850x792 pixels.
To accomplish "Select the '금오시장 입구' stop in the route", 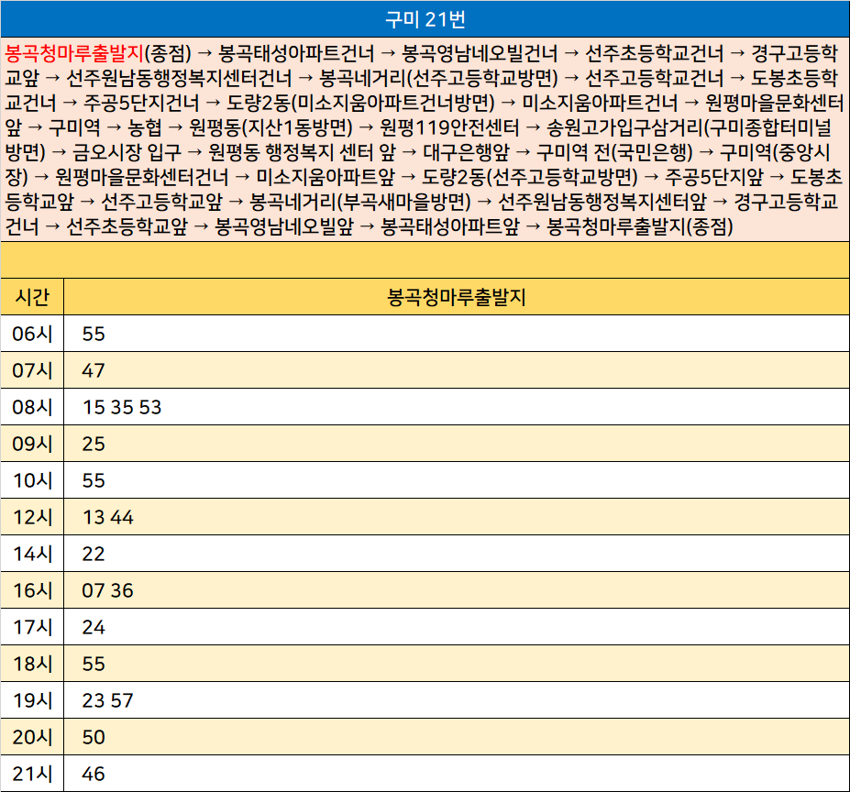I will coord(127,152).
